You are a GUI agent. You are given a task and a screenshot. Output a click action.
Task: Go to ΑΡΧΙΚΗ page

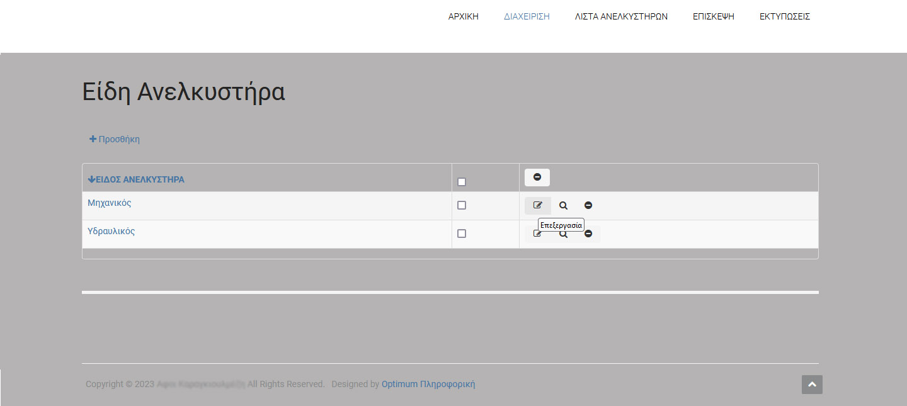pos(463,17)
